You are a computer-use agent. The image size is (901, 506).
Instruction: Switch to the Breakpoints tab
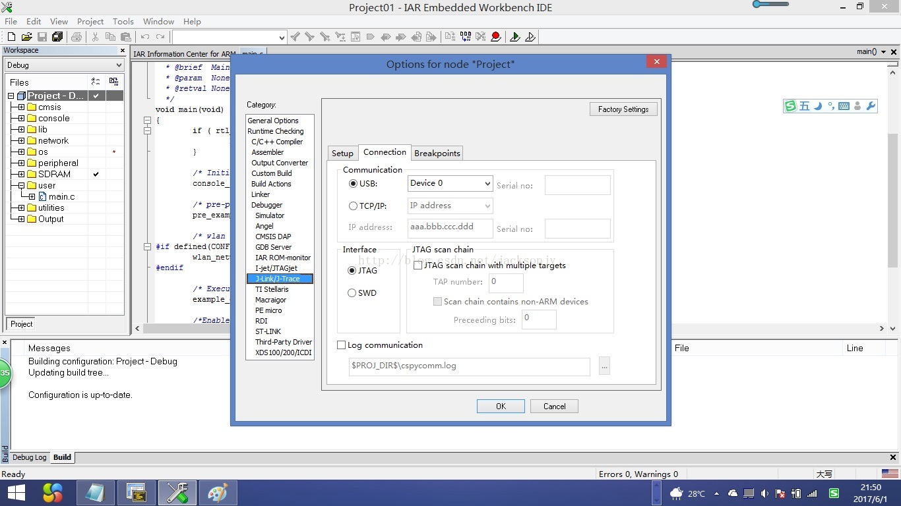pos(437,154)
